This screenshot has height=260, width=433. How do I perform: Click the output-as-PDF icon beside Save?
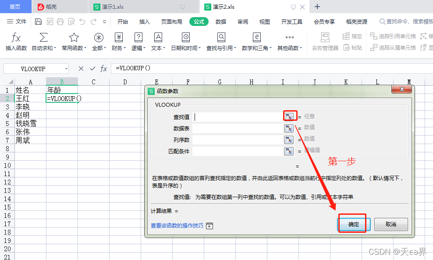click(50, 22)
